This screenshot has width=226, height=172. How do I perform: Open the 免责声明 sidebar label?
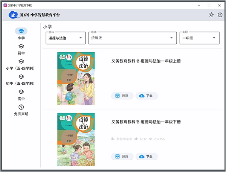pyautogui.click(x=21, y=114)
